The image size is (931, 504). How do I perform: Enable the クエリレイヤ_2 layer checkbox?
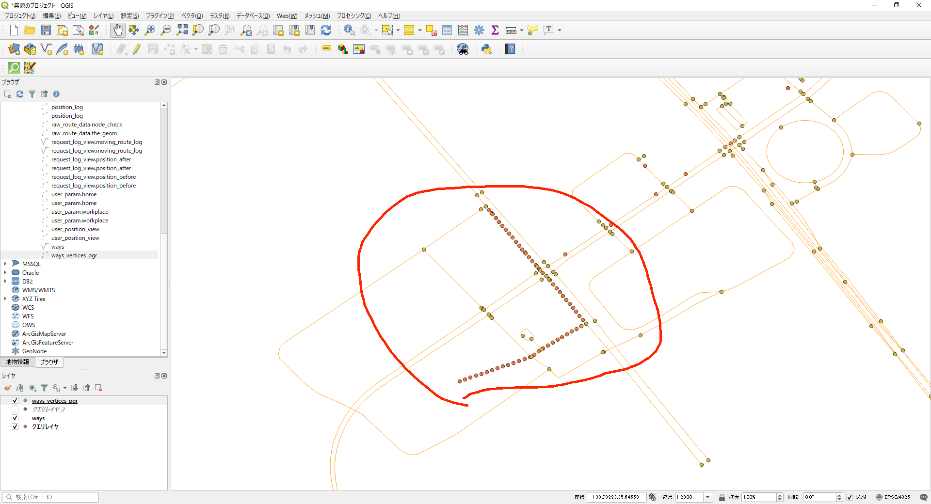coord(15,409)
